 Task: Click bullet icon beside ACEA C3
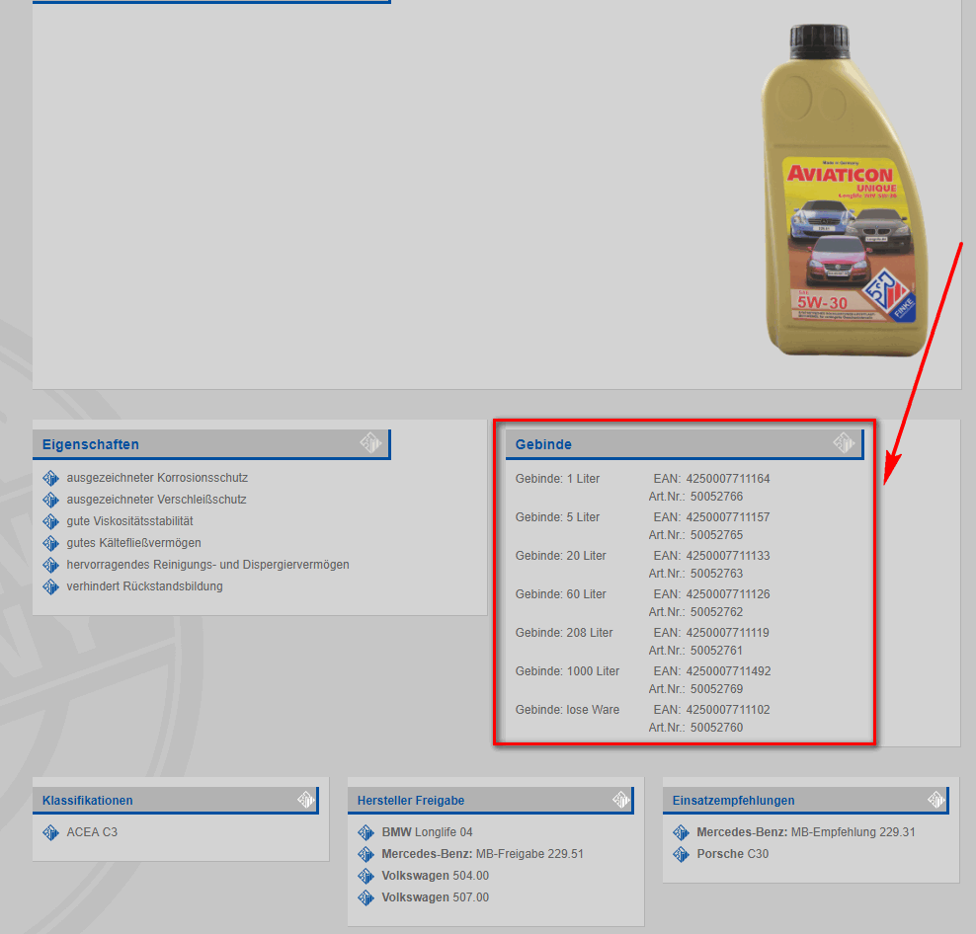[x=50, y=832]
